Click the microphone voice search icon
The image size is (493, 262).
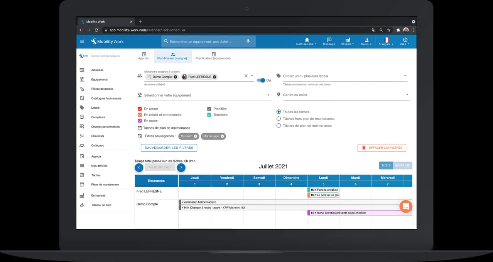pyautogui.click(x=248, y=41)
